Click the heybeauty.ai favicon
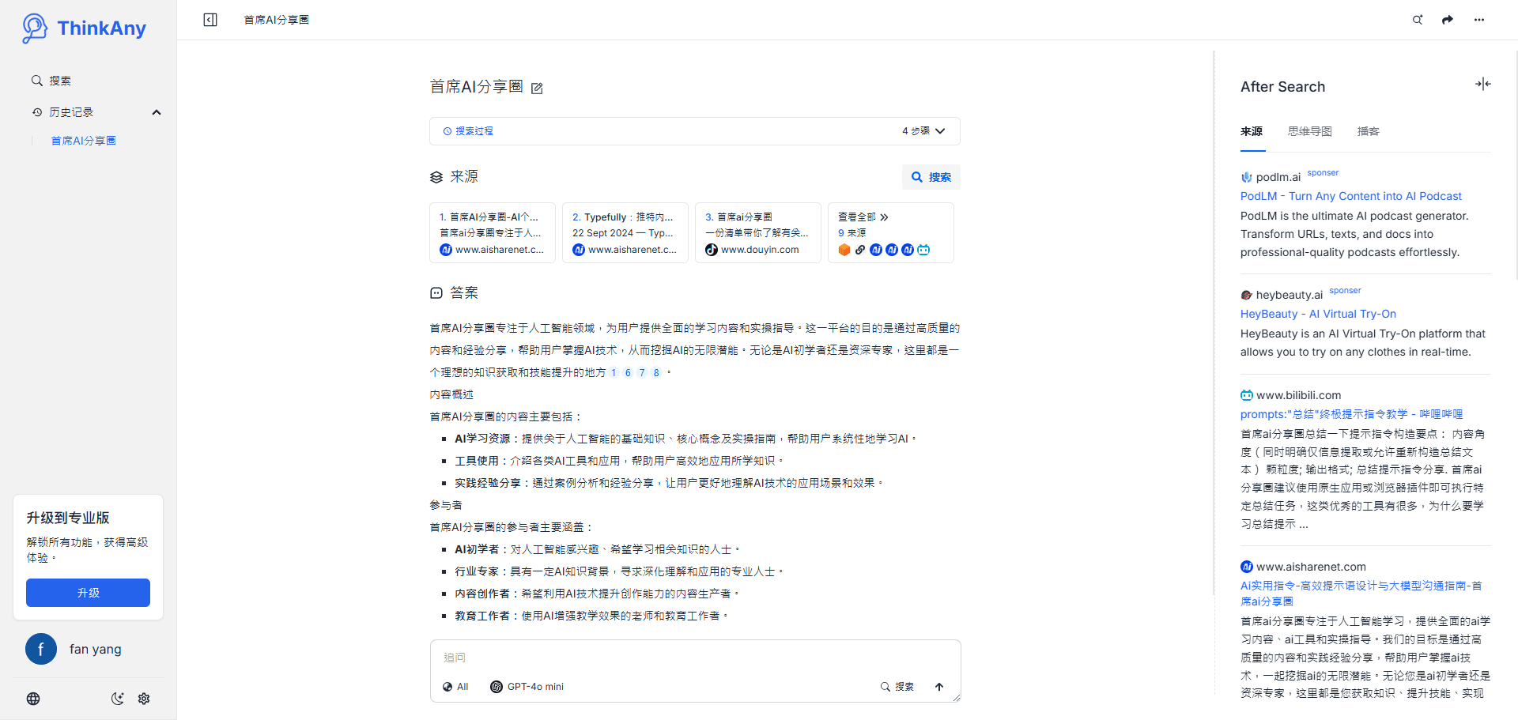 (1247, 295)
